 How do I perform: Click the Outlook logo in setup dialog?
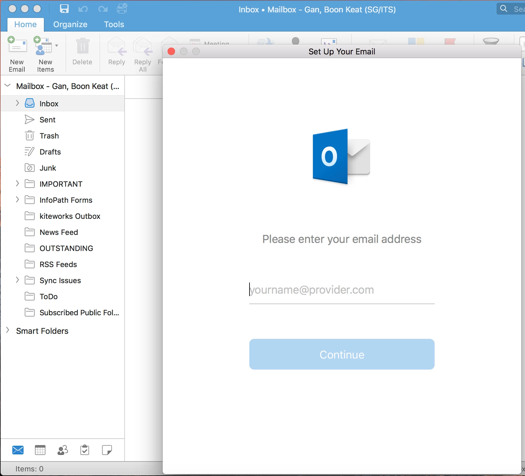342,156
